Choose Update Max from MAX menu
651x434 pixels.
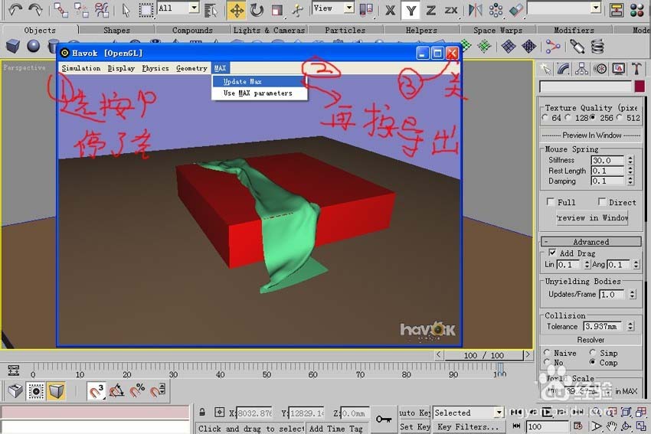coord(259,81)
